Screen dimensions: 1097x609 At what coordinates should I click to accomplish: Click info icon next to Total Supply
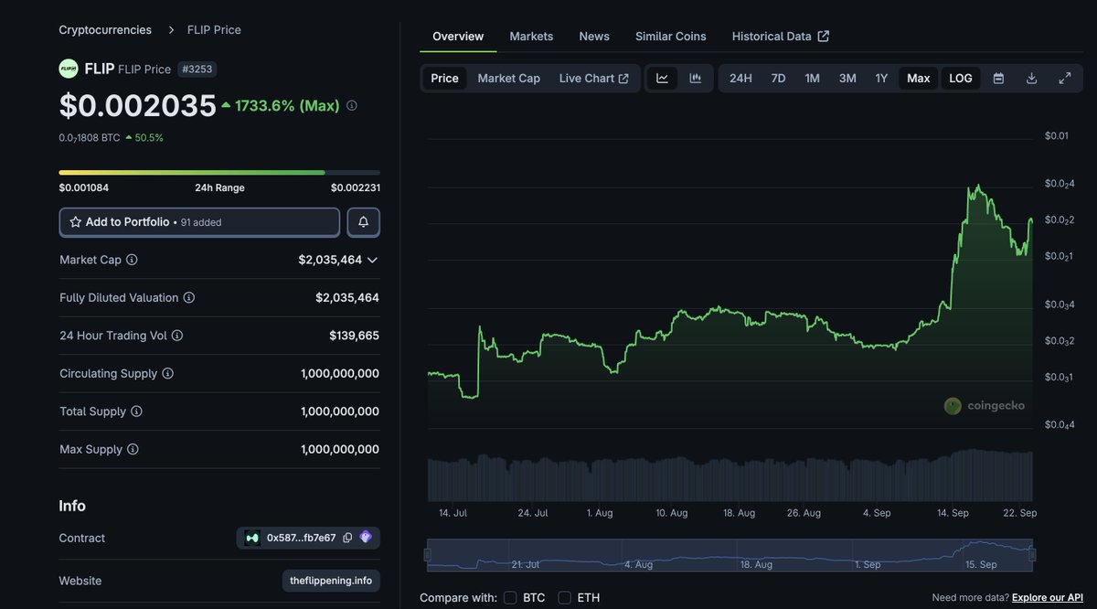(x=136, y=411)
